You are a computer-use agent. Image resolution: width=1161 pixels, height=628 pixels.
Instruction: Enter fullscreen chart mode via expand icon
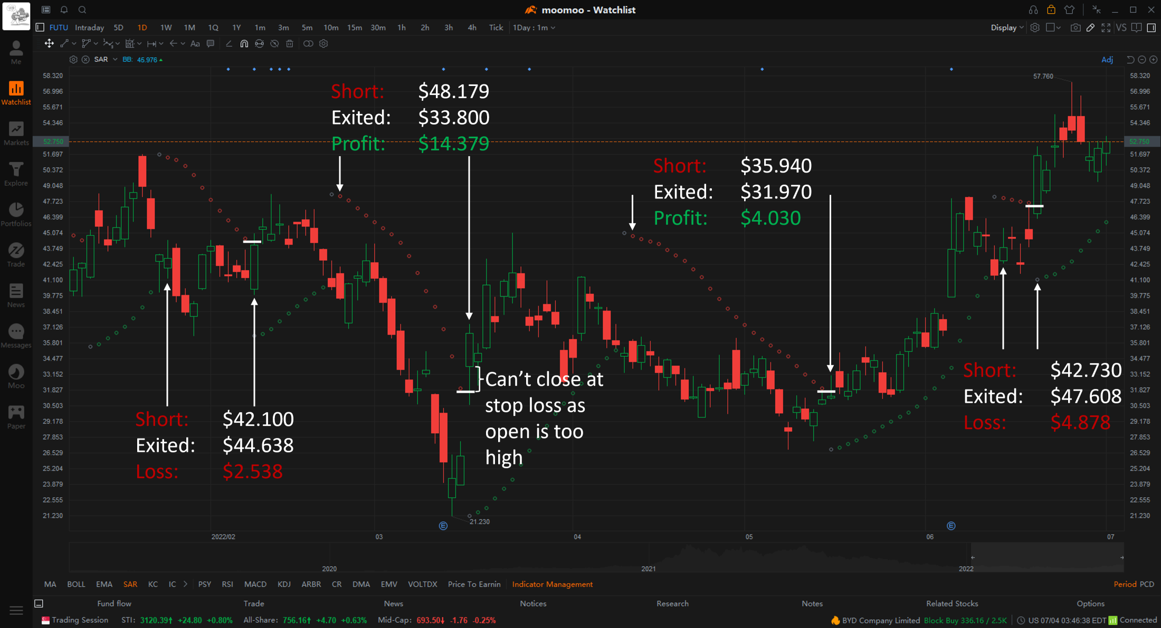pos(1106,27)
